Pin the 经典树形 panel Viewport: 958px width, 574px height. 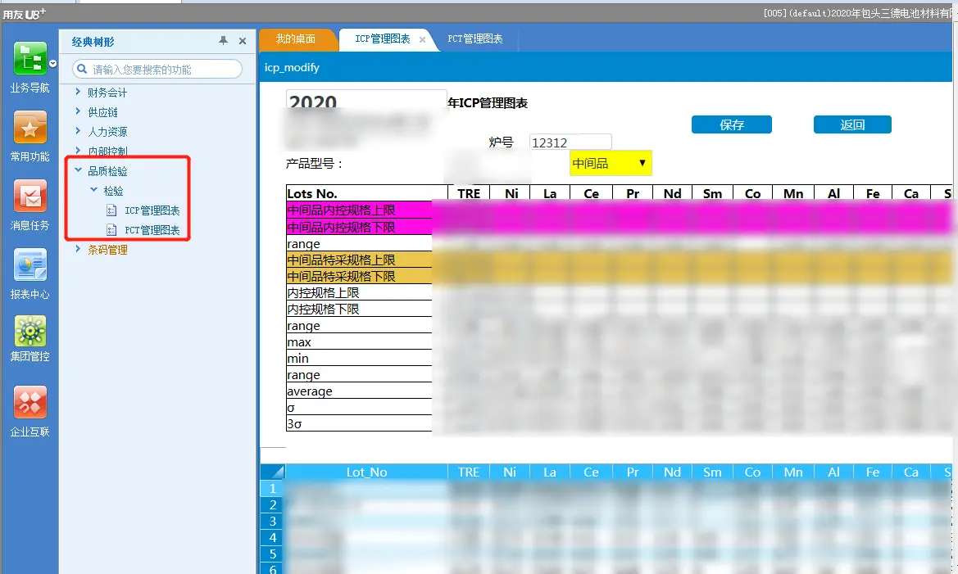[x=223, y=41]
